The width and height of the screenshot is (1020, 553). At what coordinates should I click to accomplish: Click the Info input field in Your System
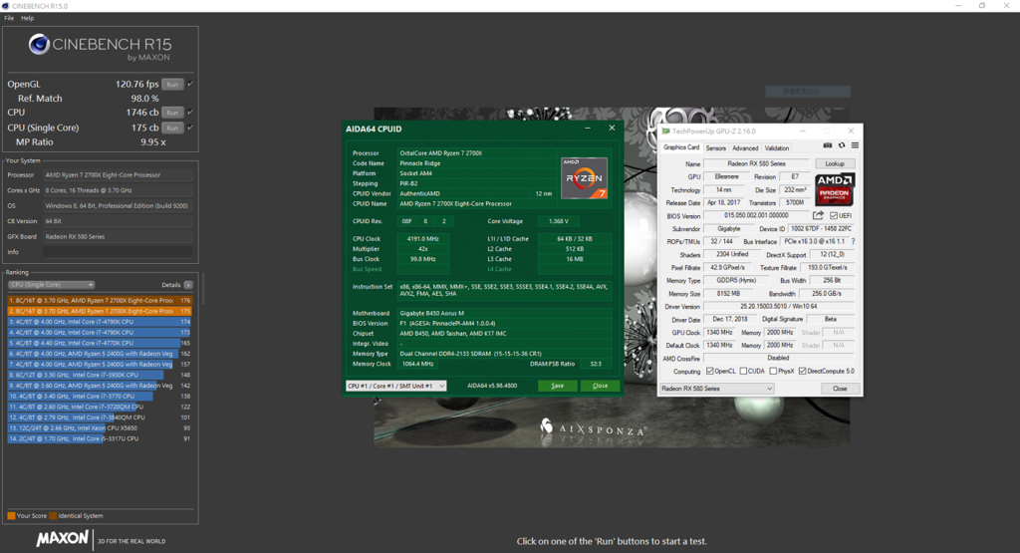coord(118,252)
